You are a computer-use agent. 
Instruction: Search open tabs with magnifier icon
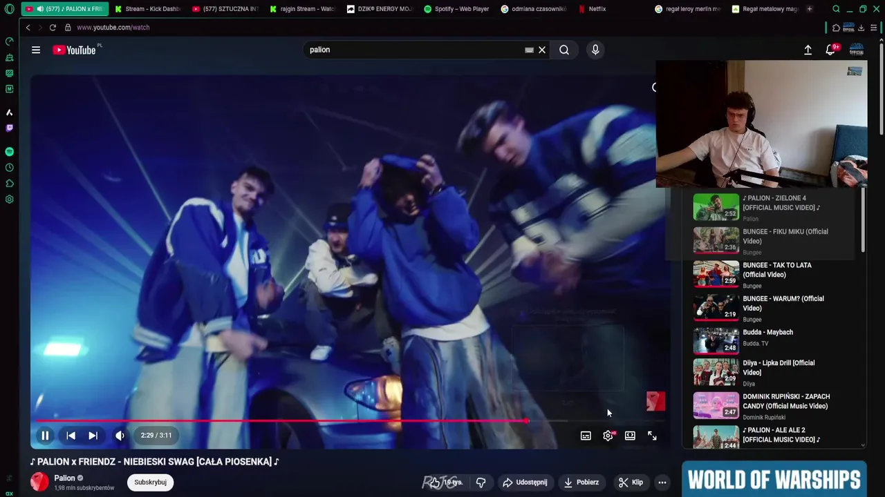click(x=836, y=9)
